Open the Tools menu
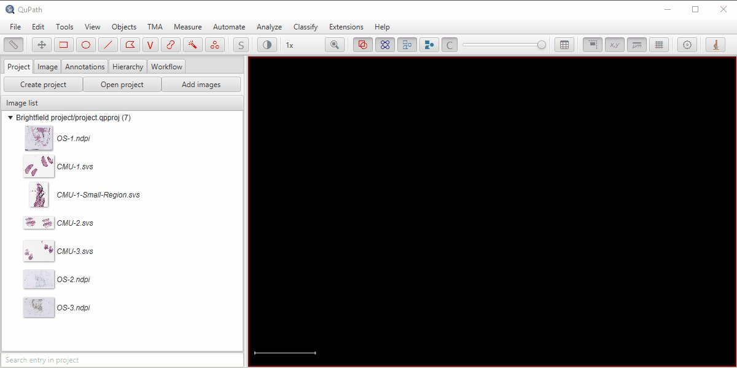 [64, 27]
